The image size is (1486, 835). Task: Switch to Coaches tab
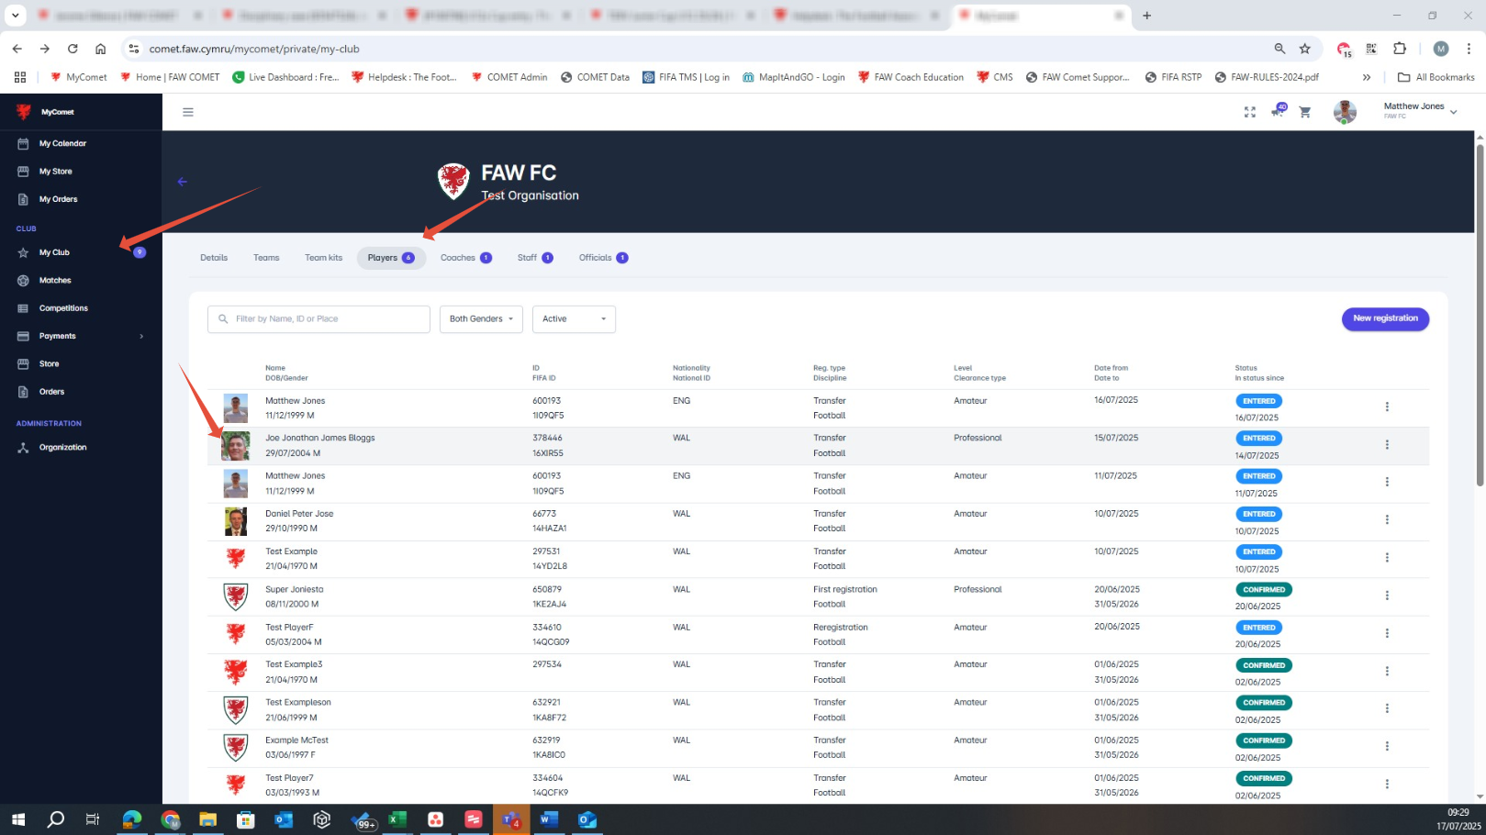coord(465,258)
